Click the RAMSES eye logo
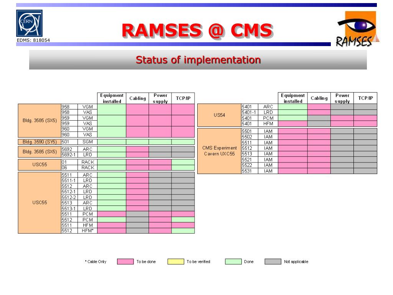This screenshot has height=295, width=393. click(x=357, y=29)
